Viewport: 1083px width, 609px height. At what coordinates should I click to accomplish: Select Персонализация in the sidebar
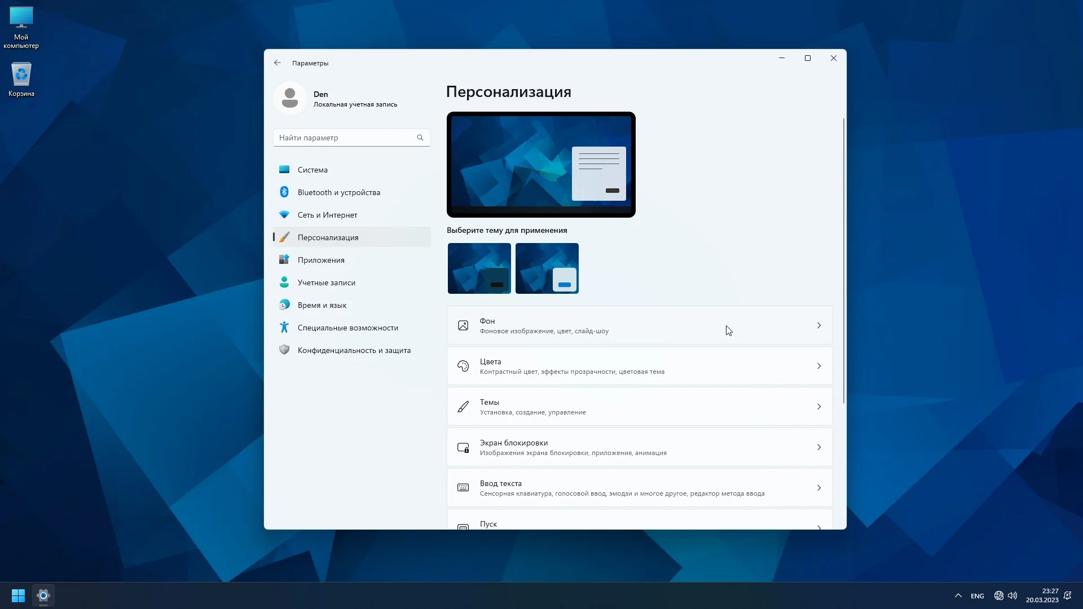coord(328,237)
